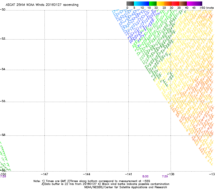Select the '5' legend scale label
The image size is (215, 189).
point(134,8)
